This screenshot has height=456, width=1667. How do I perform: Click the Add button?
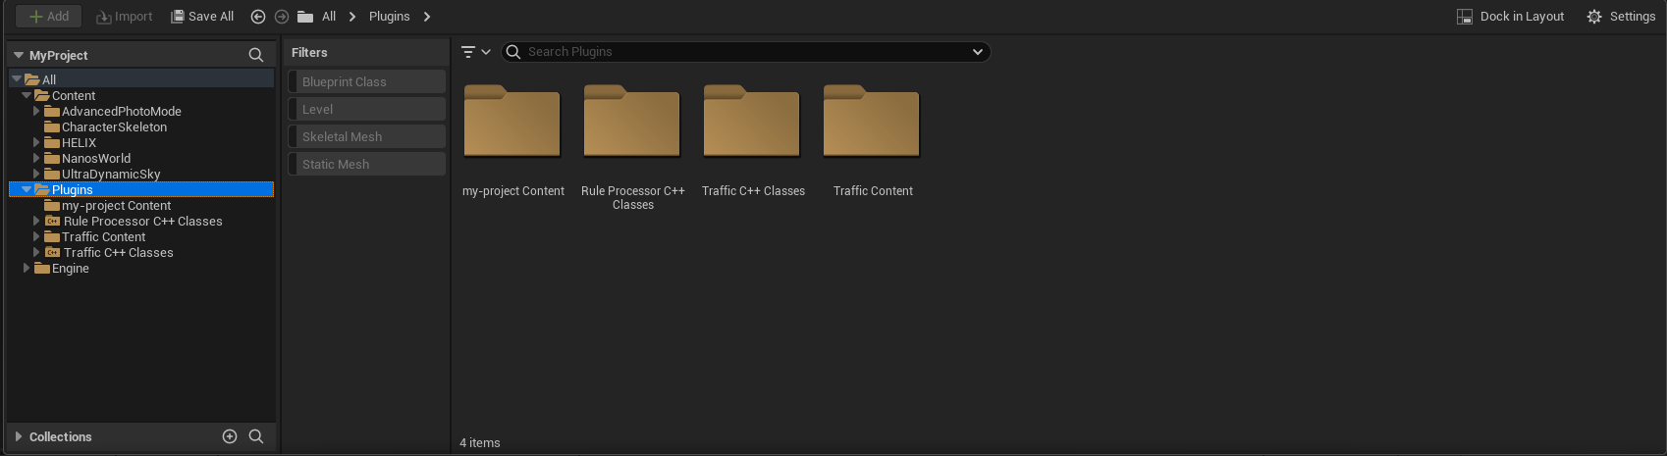pyautogui.click(x=48, y=17)
